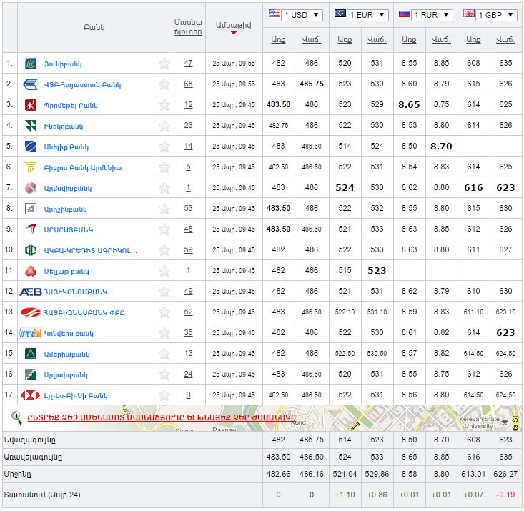This screenshot has height=511, width=524.
Task: Click the Byblos Bank logo in row 6
Action: click(x=31, y=167)
